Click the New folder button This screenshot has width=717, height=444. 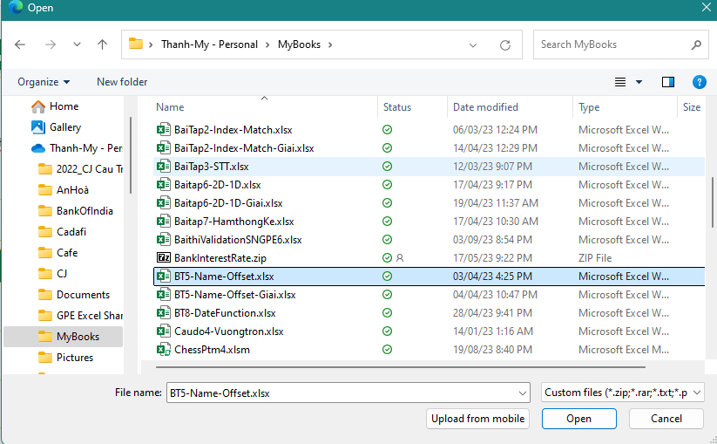click(x=122, y=82)
